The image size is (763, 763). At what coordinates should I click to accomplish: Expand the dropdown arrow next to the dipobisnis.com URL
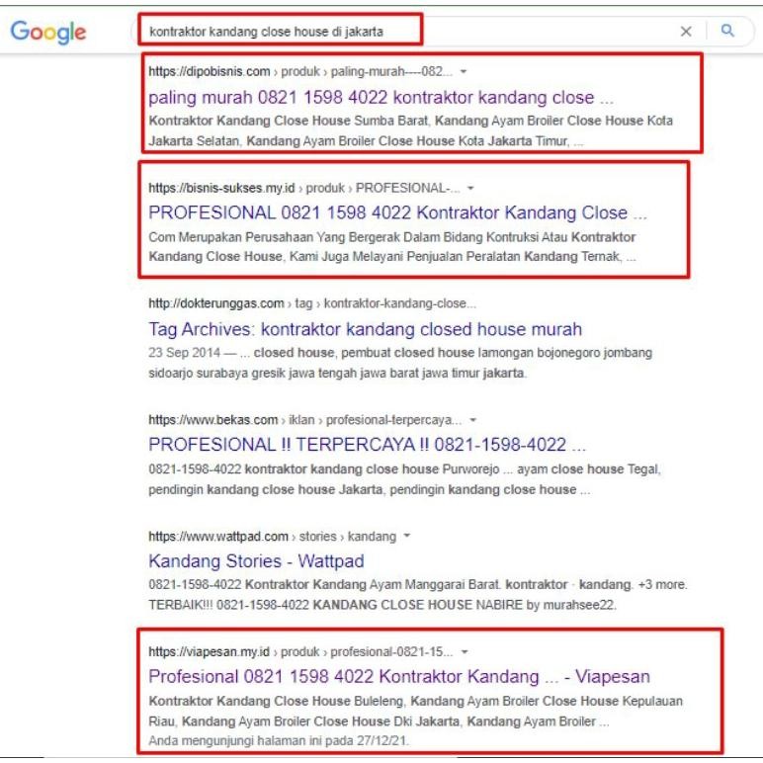pyautogui.click(x=464, y=71)
